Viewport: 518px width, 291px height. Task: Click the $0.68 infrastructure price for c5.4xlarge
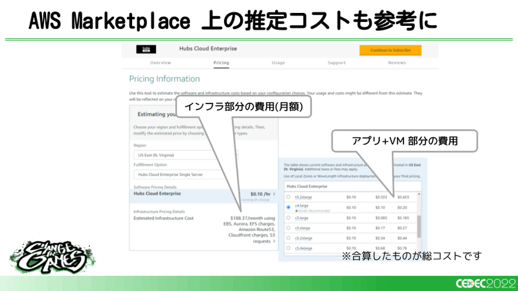pyautogui.click(x=380, y=248)
